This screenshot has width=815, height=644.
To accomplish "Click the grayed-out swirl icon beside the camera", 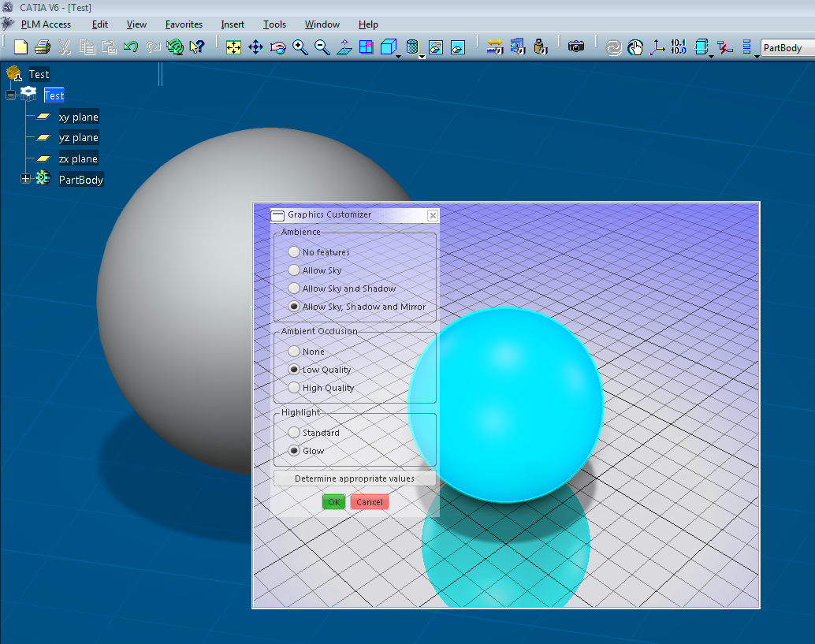I will pyautogui.click(x=613, y=48).
